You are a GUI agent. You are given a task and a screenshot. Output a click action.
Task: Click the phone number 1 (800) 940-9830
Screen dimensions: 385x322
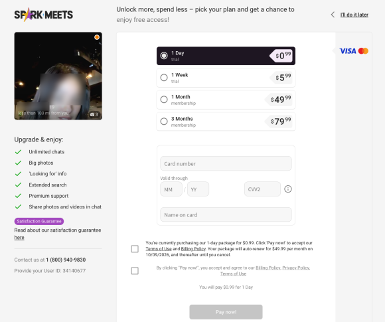(66, 260)
